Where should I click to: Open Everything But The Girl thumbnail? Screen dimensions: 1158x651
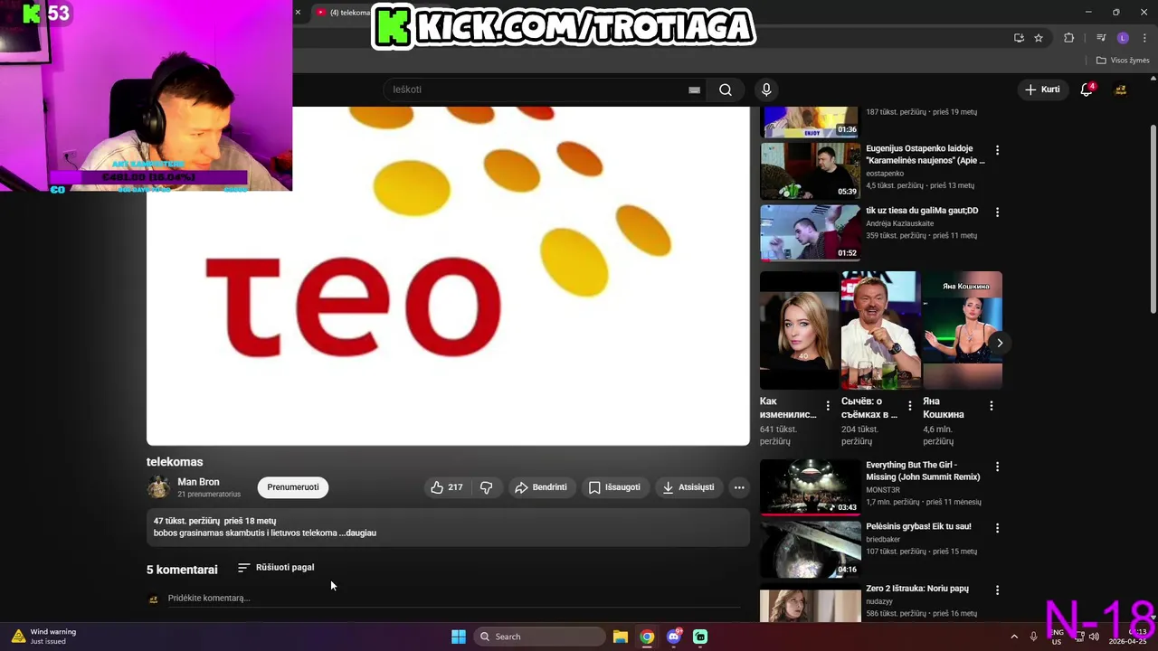pyautogui.click(x=810, y=487)
